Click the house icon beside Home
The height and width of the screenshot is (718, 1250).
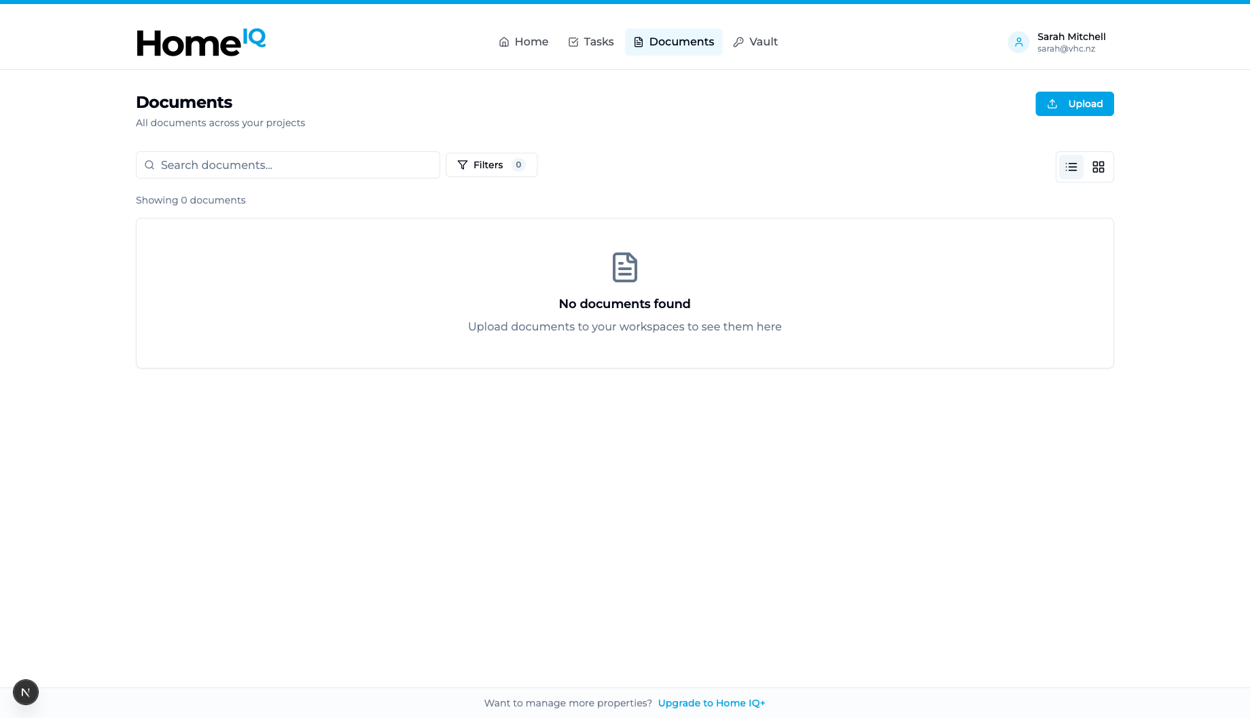504,42
